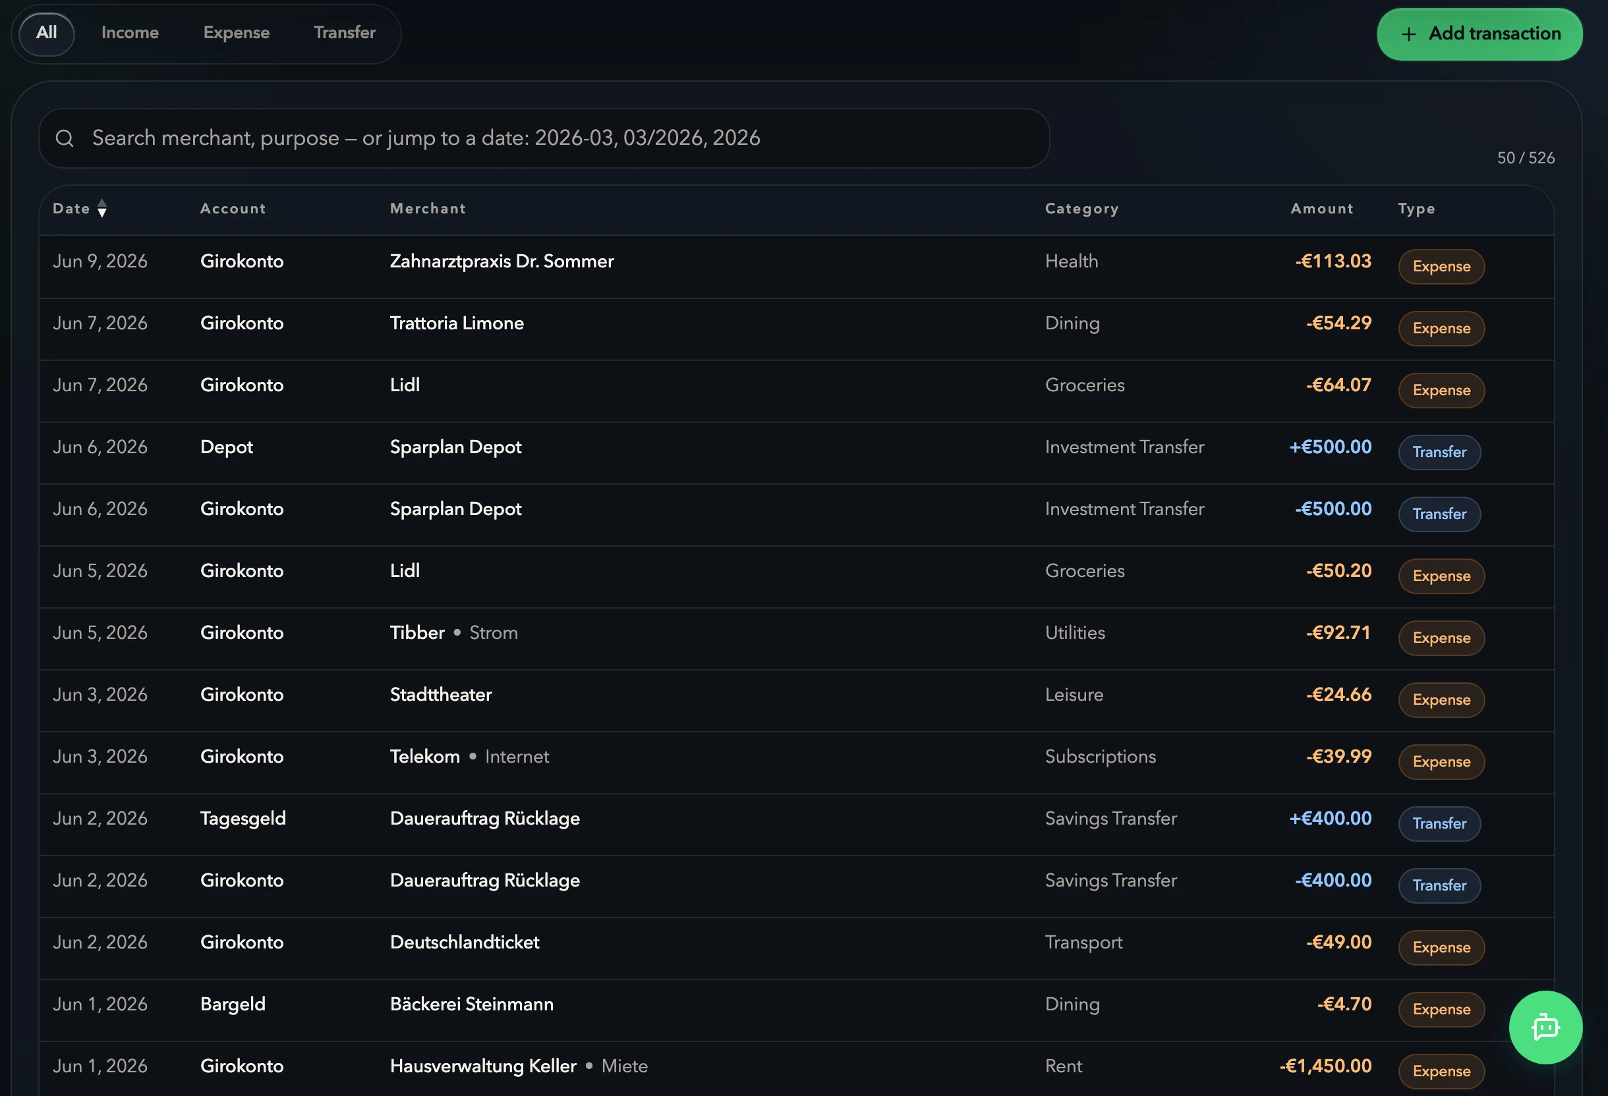
Task: Click the -€50.20 amount
Action: pos(1338,570)
